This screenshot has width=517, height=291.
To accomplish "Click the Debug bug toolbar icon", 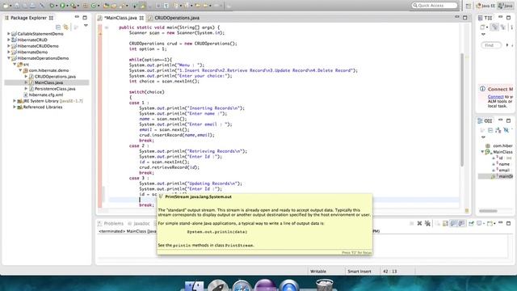I will click(52, 6).
